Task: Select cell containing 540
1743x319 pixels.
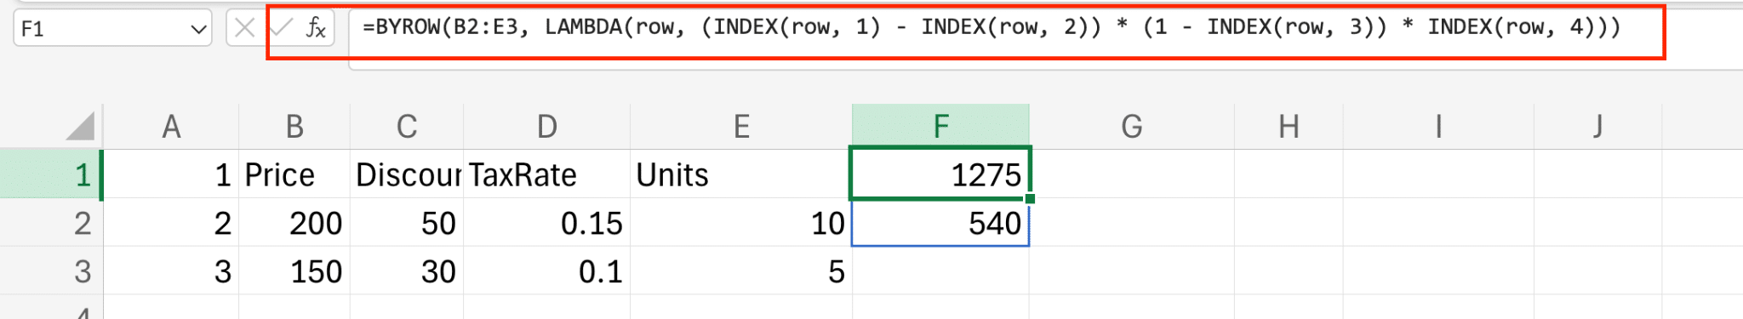Action: pyautogui.click(x=940, y=223)
